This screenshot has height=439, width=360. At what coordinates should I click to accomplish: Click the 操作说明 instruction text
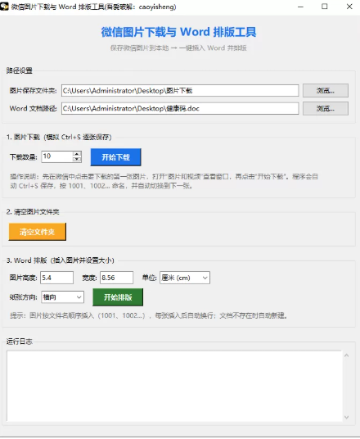point(164,181)
